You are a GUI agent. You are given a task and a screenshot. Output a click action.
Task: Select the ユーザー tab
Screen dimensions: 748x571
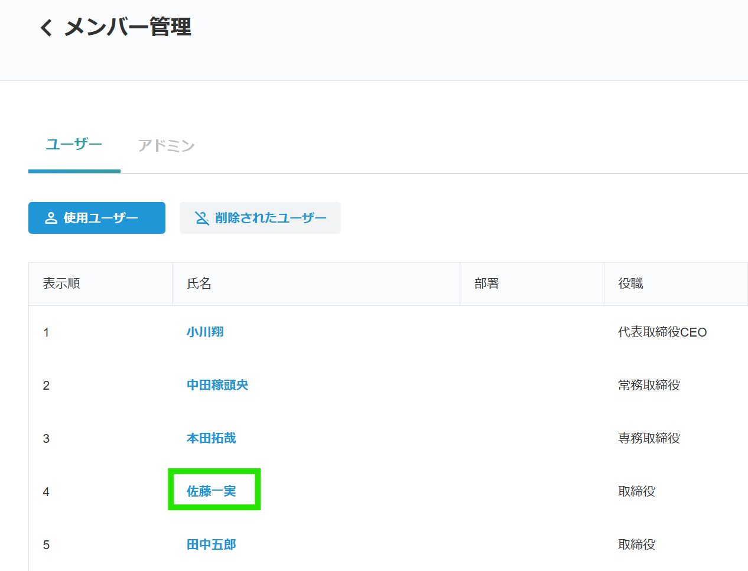click(73, 145)
